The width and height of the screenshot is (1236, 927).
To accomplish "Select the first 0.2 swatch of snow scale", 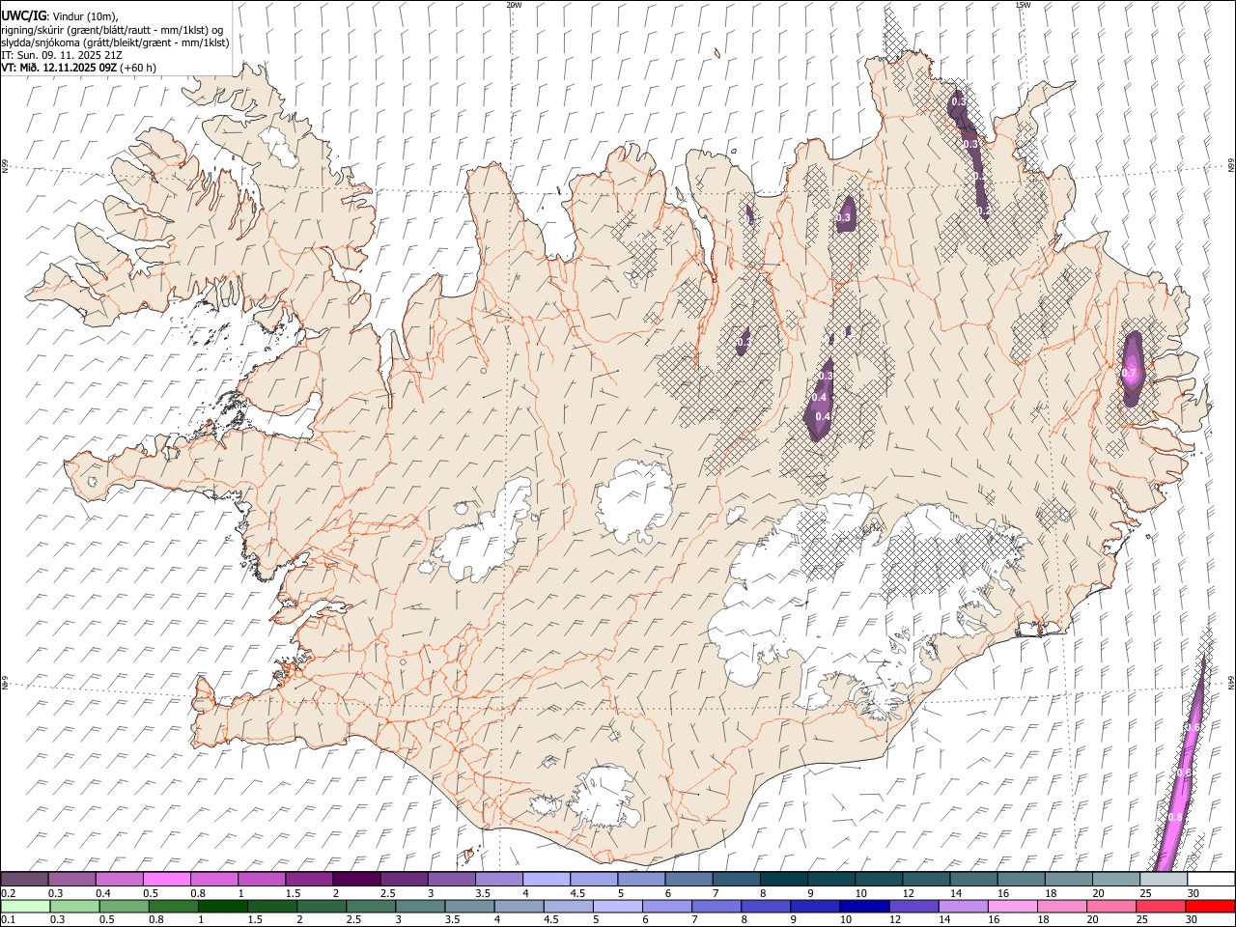I will point(24,880).
